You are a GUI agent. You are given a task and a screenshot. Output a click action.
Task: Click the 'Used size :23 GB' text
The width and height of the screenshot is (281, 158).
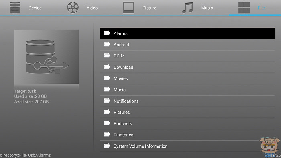coord(30,96)
